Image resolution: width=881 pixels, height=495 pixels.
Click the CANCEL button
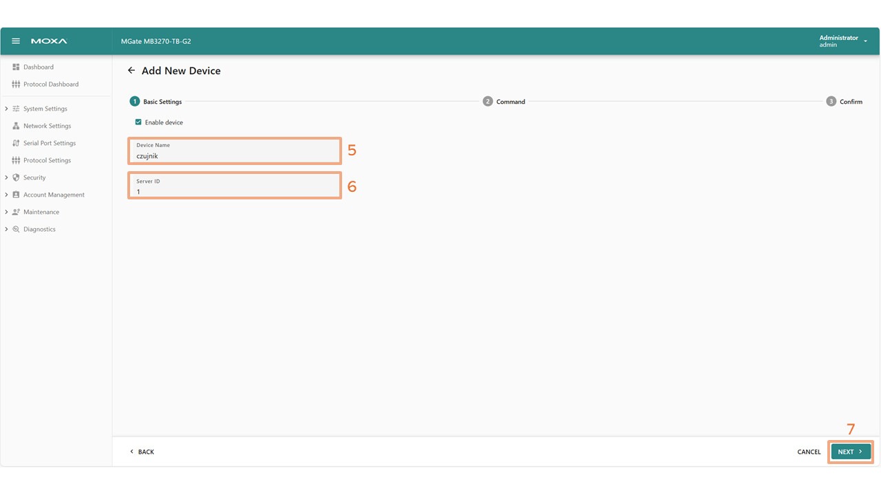[809, 452]
